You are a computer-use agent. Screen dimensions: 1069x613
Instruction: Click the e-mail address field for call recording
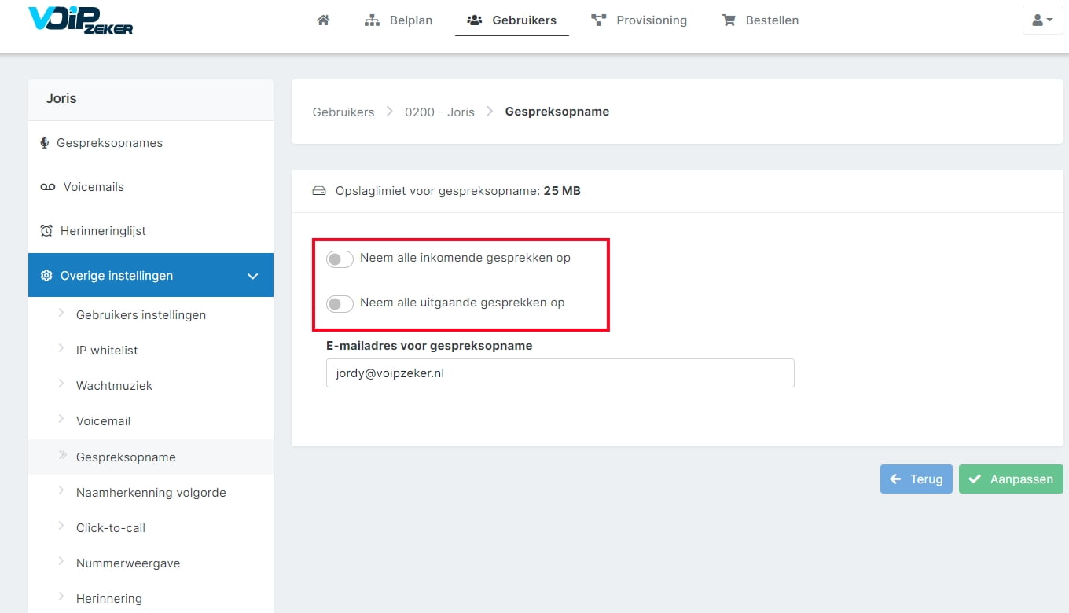point(560,373)
